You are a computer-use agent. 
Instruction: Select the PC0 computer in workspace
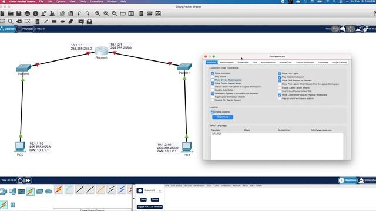[x=19, y=147]
